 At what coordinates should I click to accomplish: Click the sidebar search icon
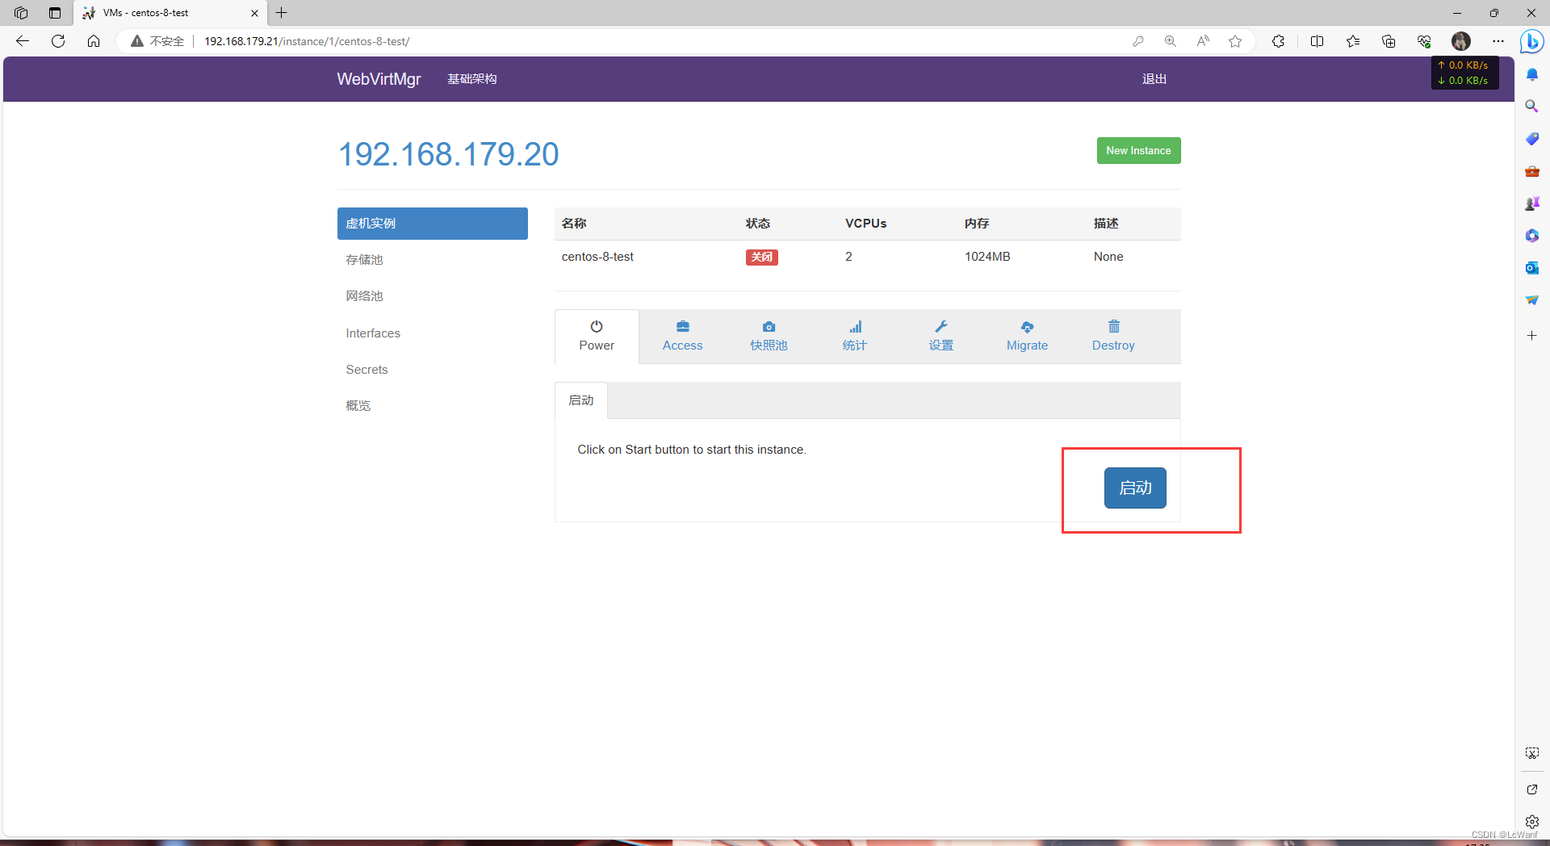tap(1531, 107)
